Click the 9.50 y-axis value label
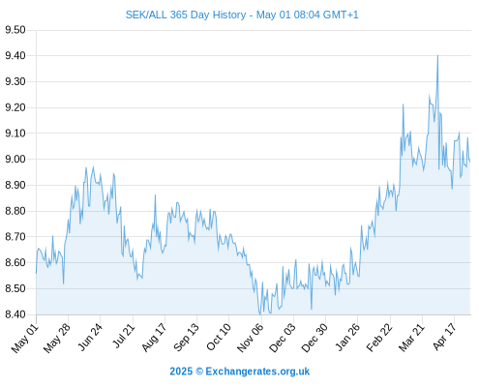The image size is (479, 387). tap(15, 30)
